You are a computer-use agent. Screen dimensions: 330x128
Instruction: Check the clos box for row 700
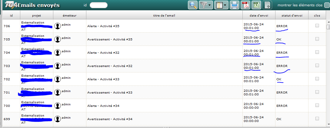tap(317, 105)
